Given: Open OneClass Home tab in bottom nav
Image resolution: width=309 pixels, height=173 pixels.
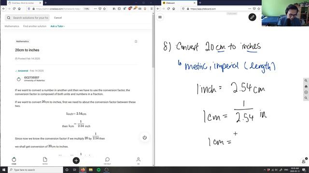Looking at the screenshot, I should click(x=14, y=161).
